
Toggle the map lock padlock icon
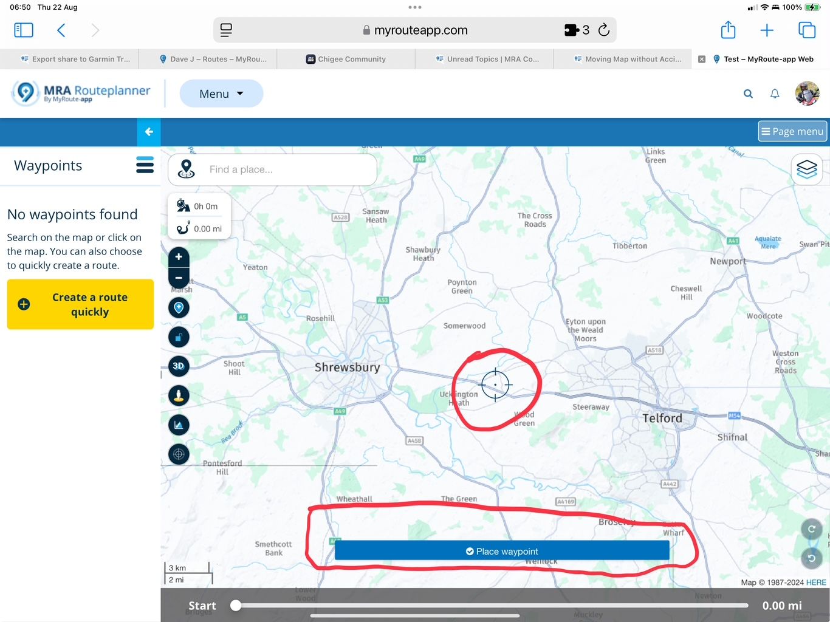179,337
